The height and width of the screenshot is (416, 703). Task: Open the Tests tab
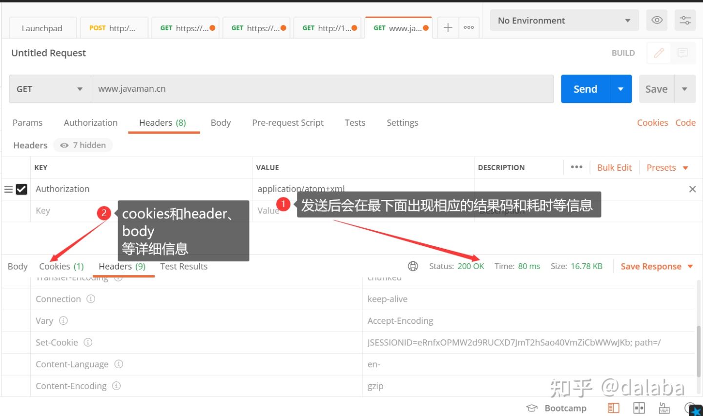(355, 123)
